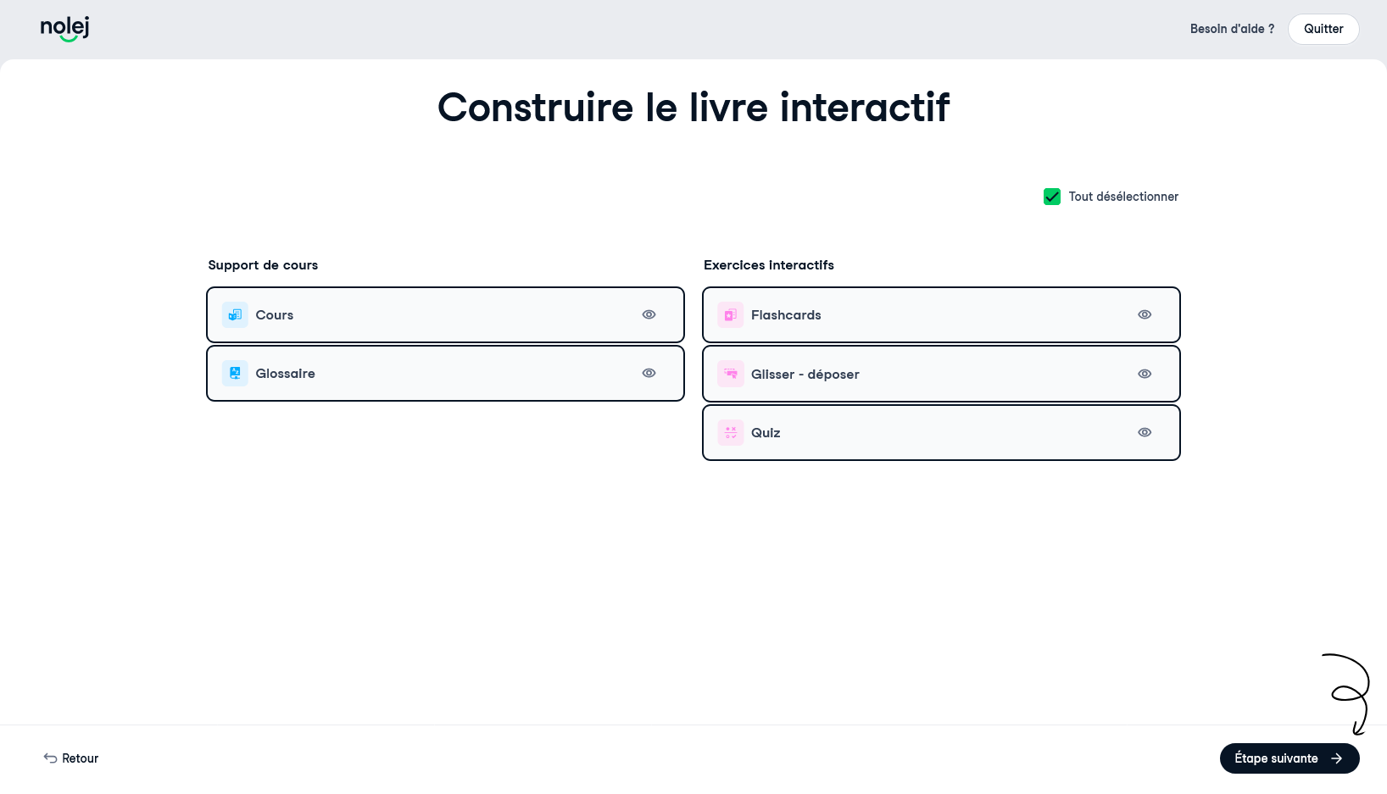Uncheck the Tout désélectionner checkbox
Screen dimensions: 1387x794
(1052, 197)
